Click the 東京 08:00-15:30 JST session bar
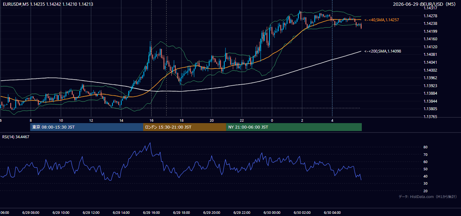Viewport: 461px width, 216px height. pos(87,127)
